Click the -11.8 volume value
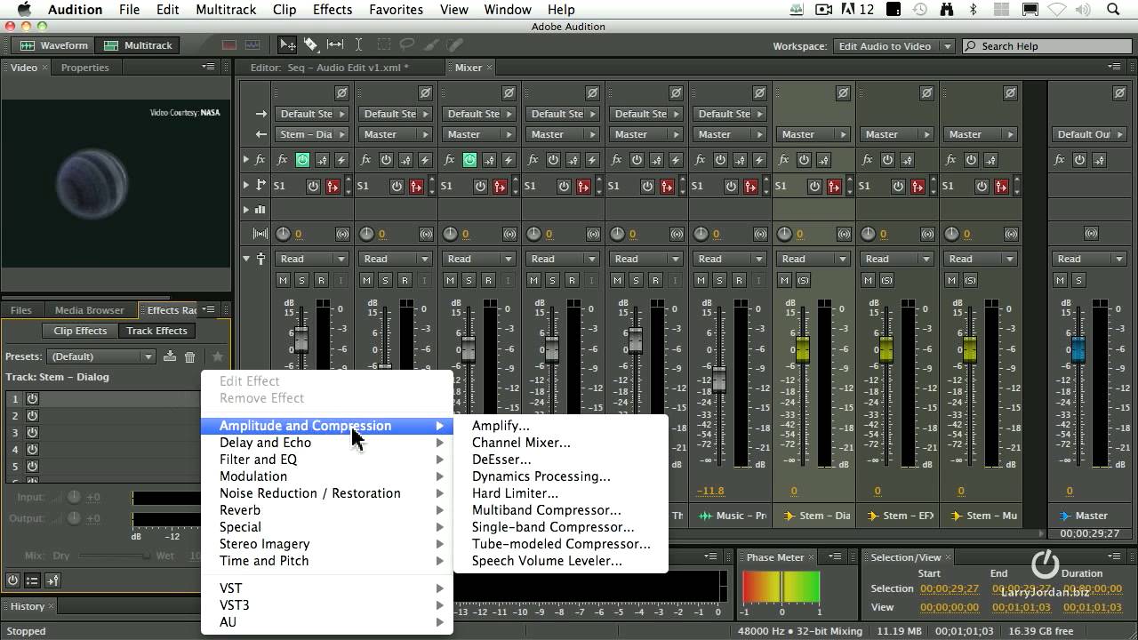This screenshot has height=640, width=1138. coord(709,491)
